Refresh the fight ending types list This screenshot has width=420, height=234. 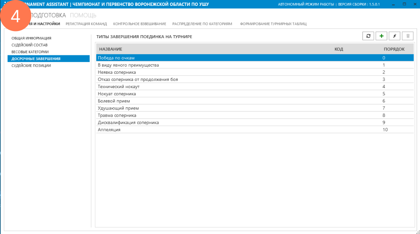pos(368,36)
